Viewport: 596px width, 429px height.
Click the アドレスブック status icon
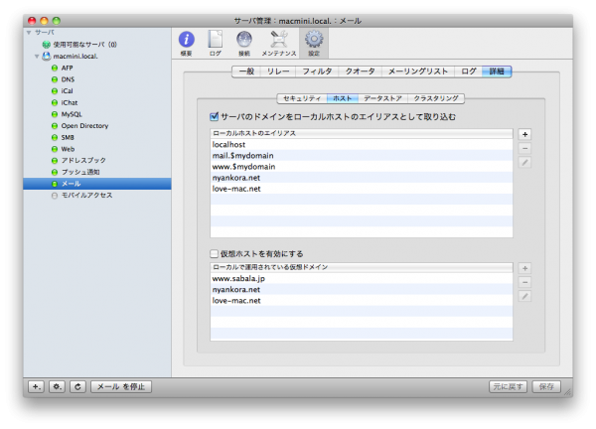point(55,160)
